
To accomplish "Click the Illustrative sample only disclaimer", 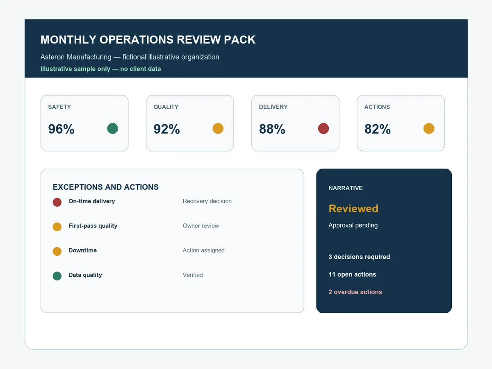I will coord(100,69).
